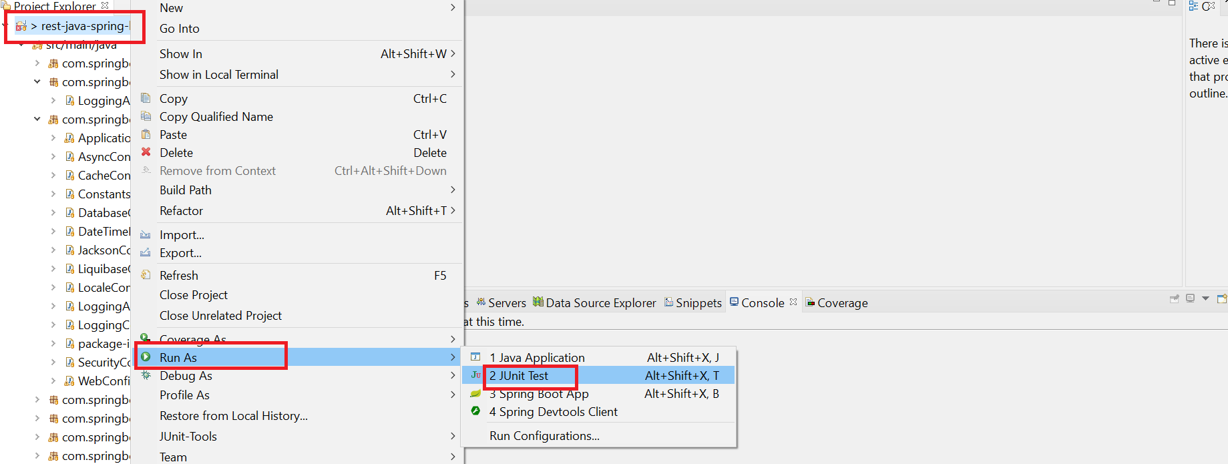Image resolution: width=1228 pixels, height=464 pixels.
Task: Open the Profile As submenu
Action: point(298,395)
